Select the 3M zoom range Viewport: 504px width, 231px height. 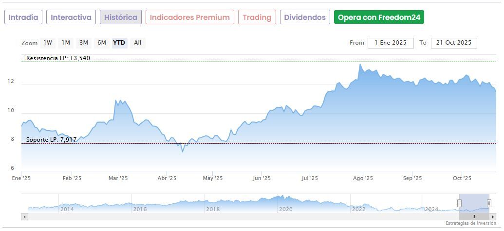click(84, 43)
